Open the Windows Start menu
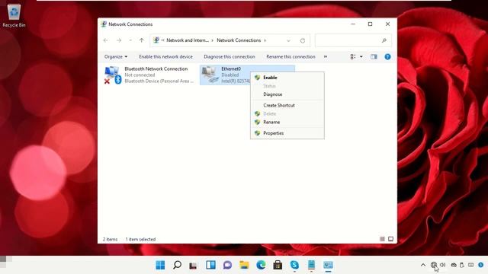 click(160, 265)
